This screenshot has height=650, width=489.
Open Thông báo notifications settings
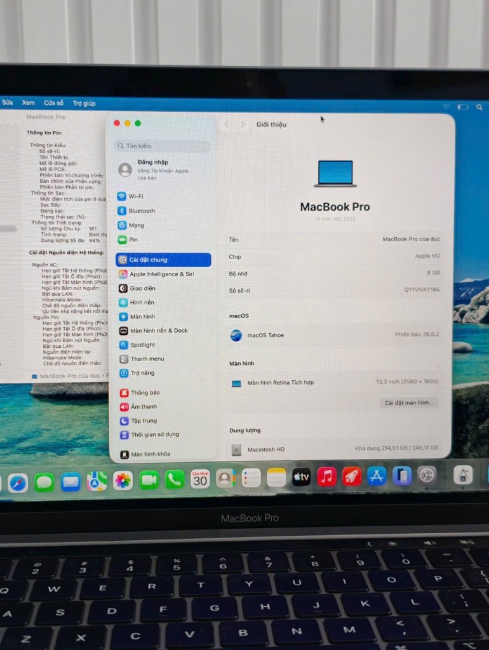(140, 392)
